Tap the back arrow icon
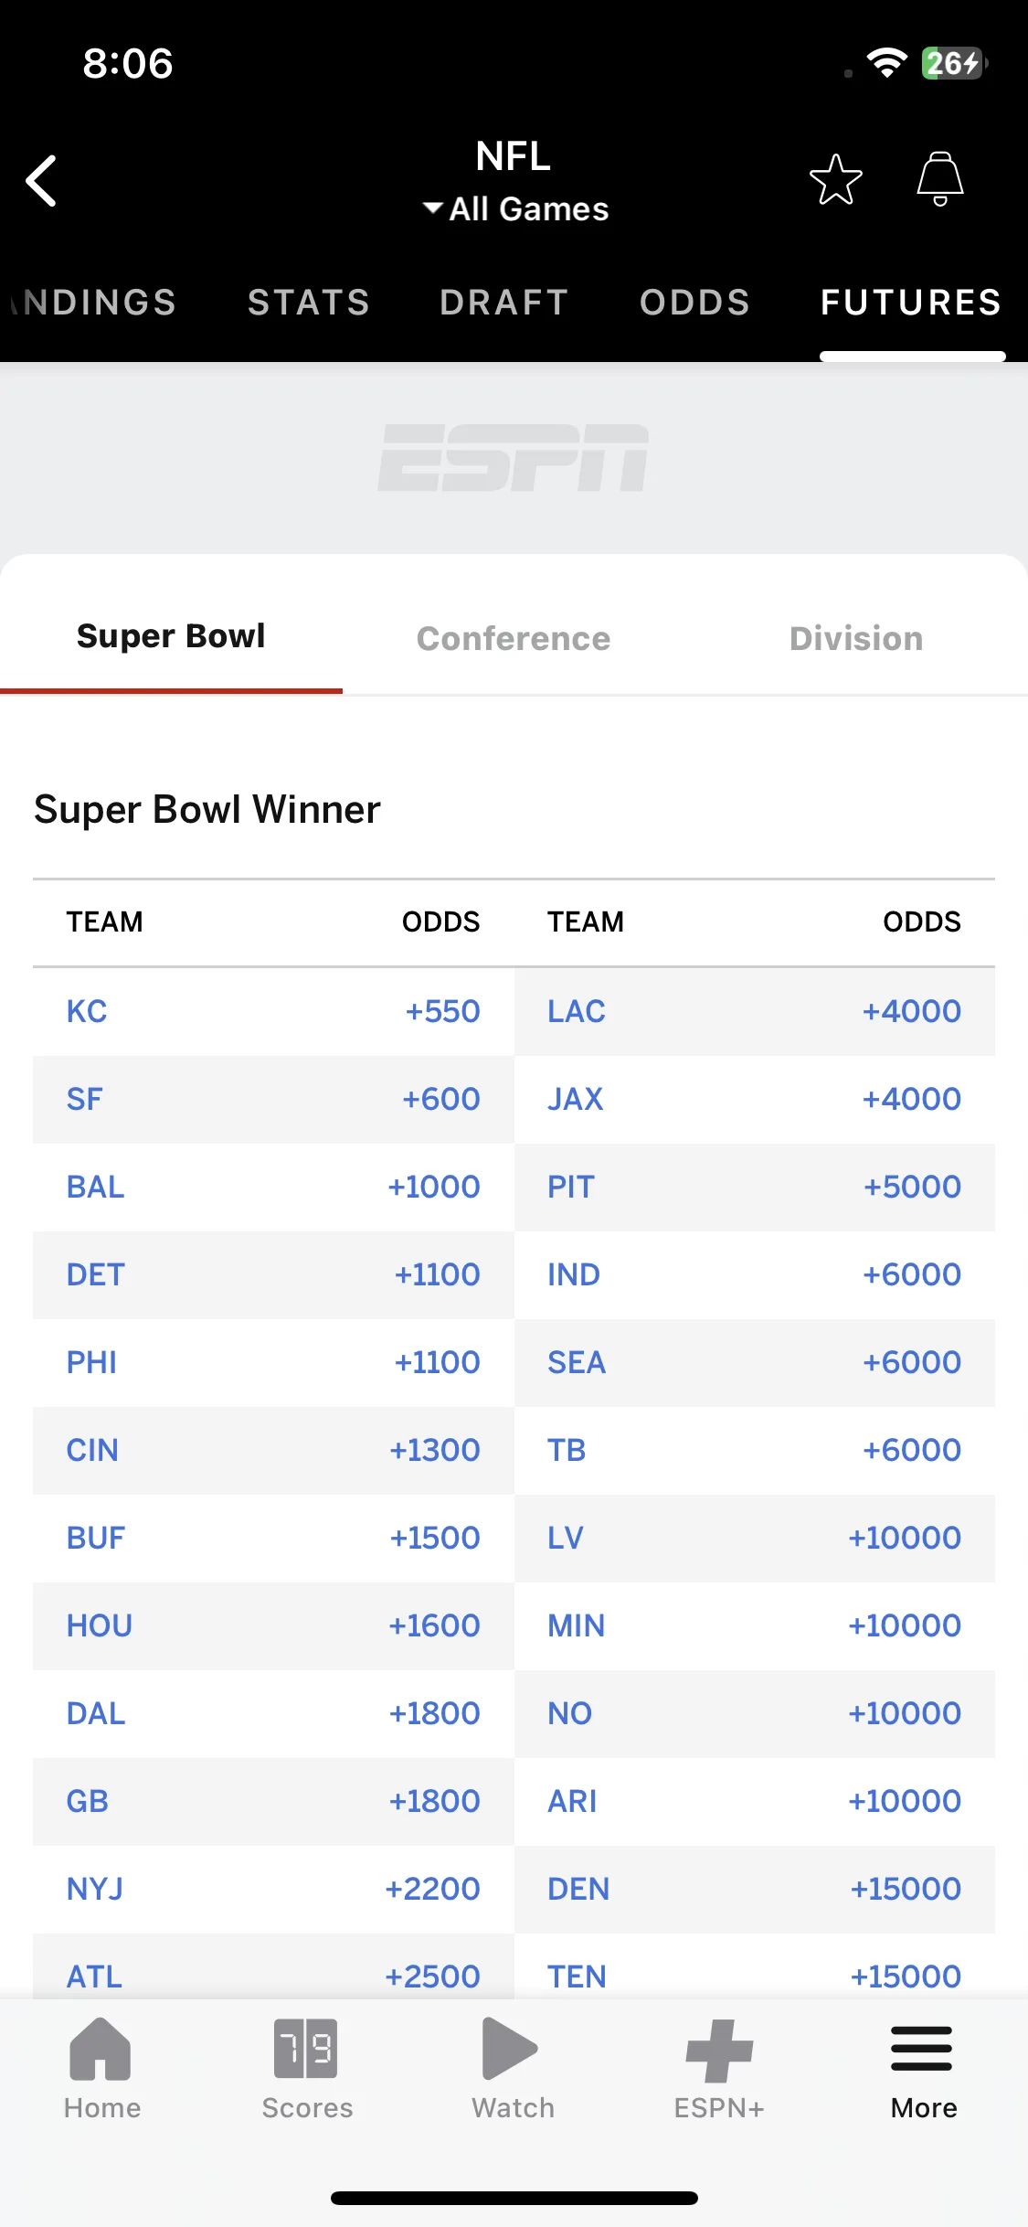Image resolution: width=1028 pixels, height=2227 pixels. [41, 180]
